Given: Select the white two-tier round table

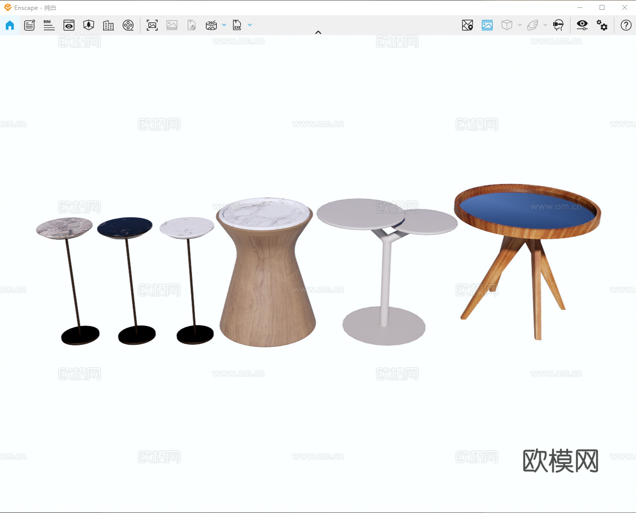Looking at the screenshot, I should click(x=387, y=271).
